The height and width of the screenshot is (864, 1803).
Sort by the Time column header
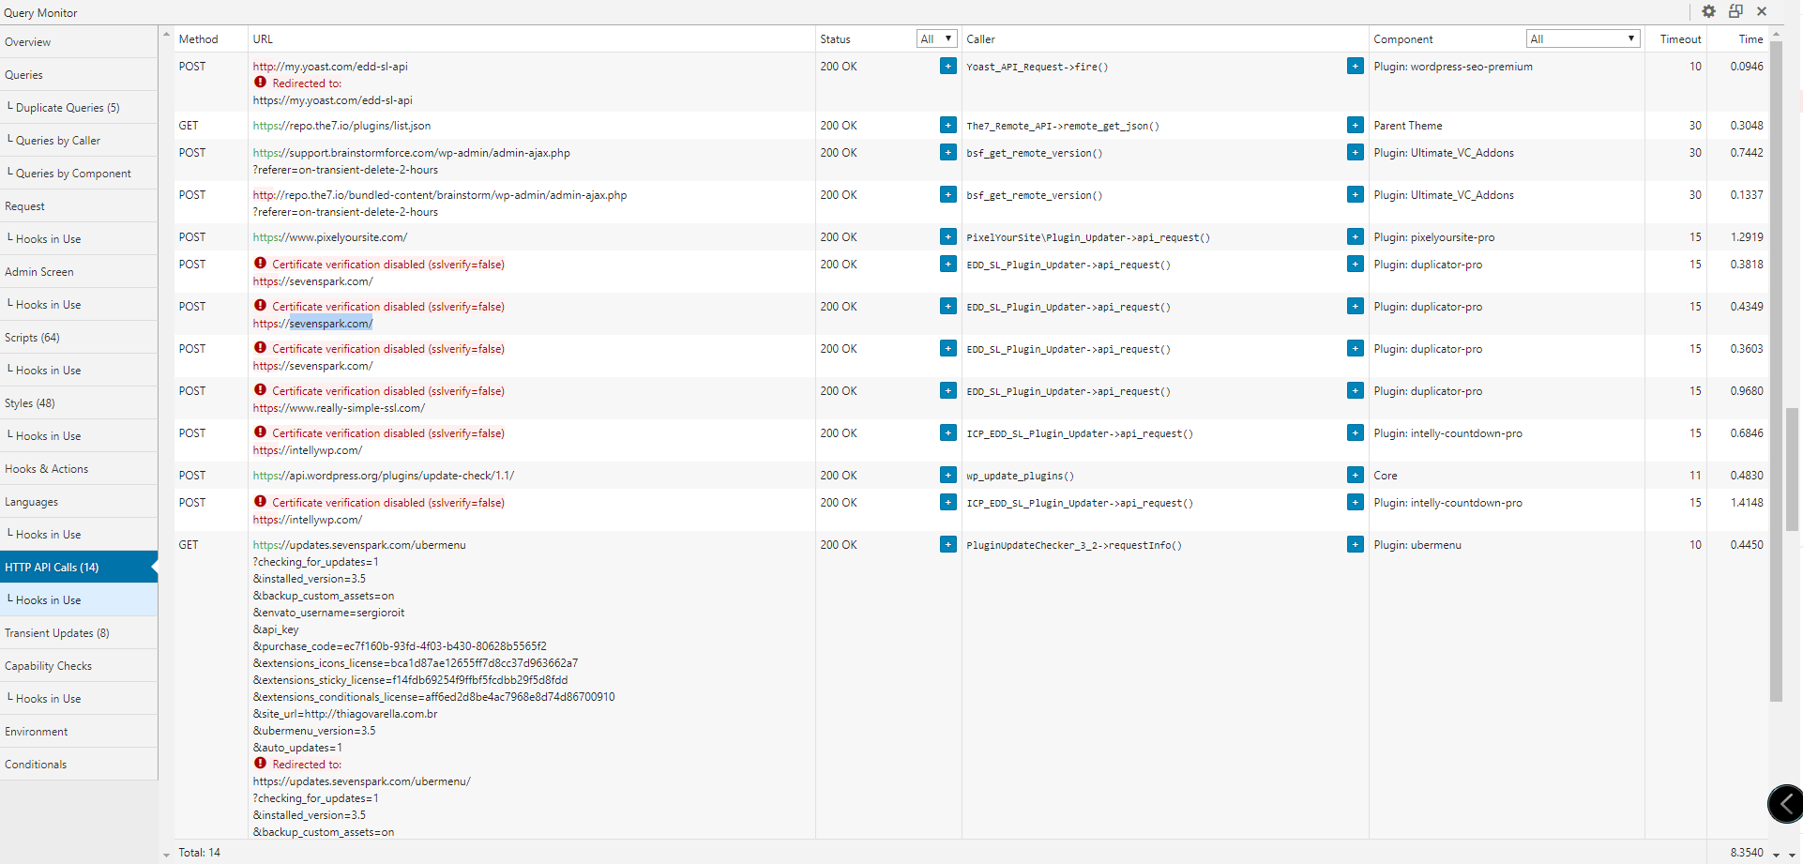pos(1750,39)
